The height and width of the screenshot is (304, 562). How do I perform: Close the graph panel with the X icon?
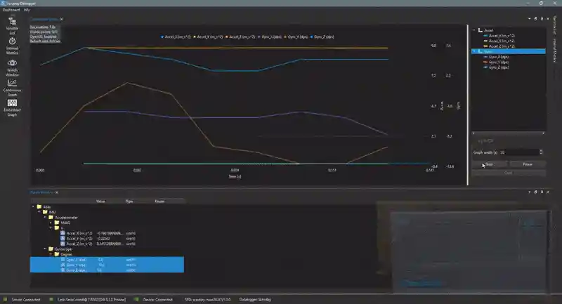tap(548, 19)
